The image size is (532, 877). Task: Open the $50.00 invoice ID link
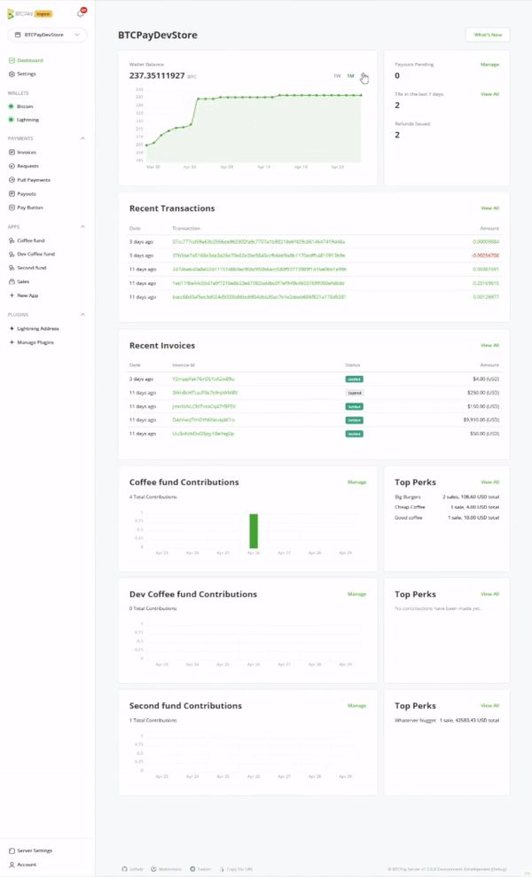203,434
